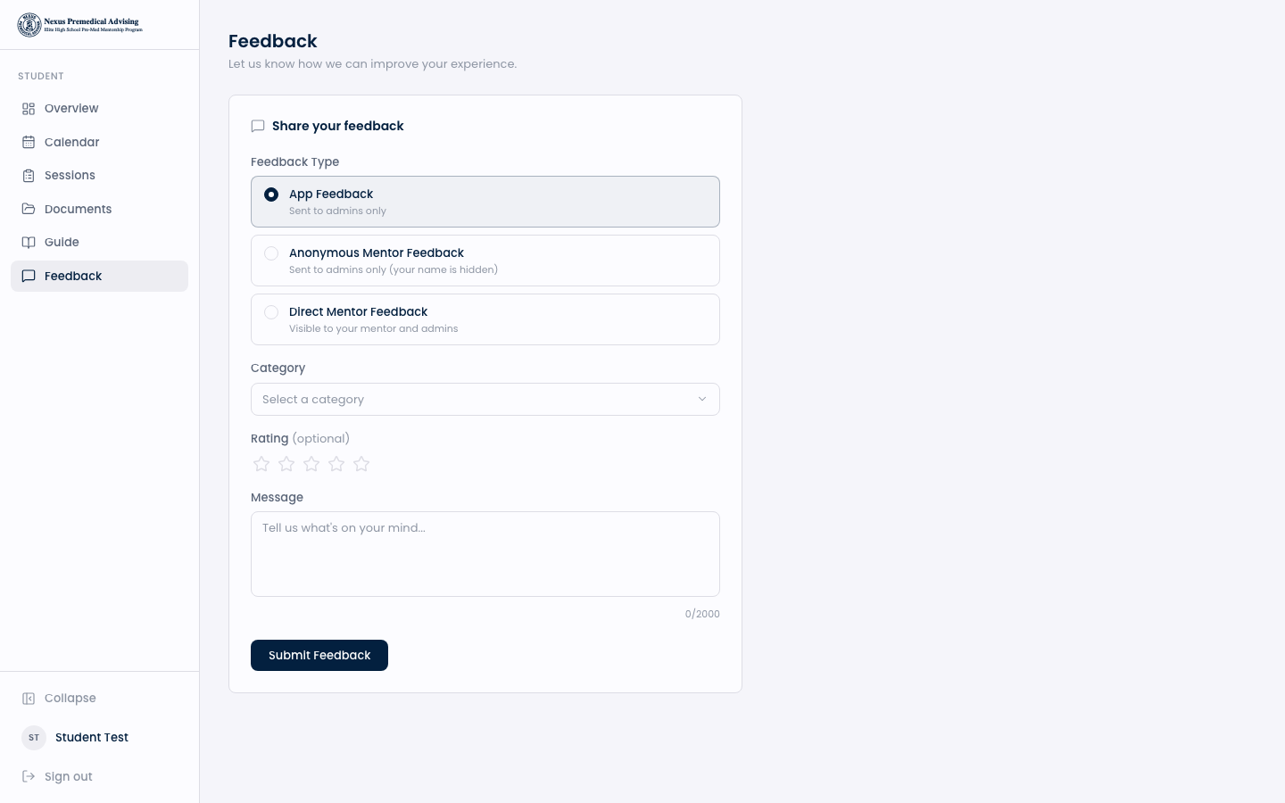Click the Collapse sidebar icon
This screenshot has width=1285, height=803.
click(x=29, y=699)
